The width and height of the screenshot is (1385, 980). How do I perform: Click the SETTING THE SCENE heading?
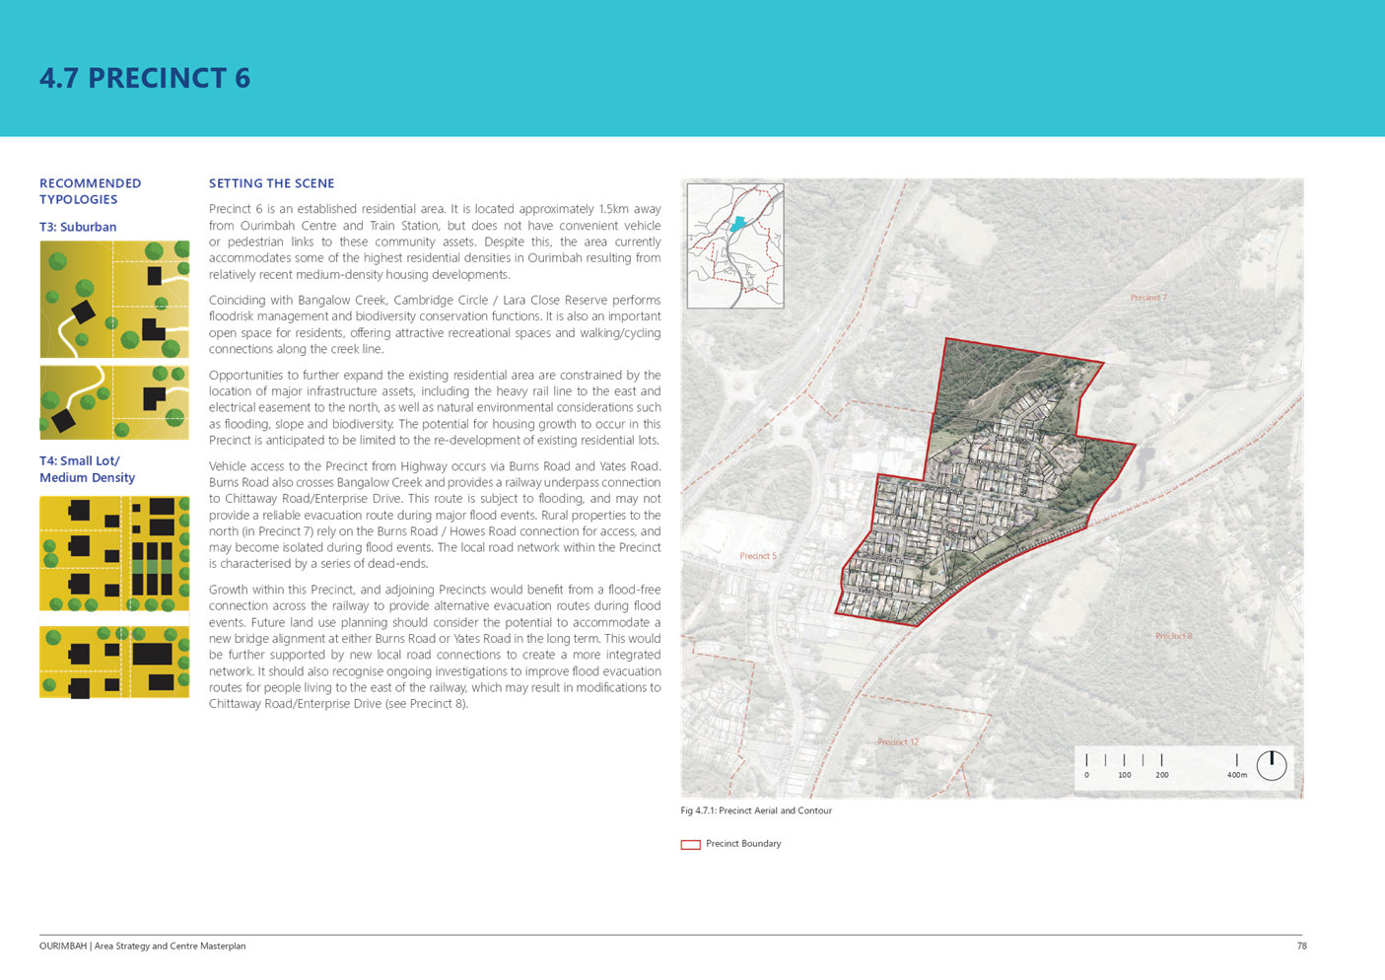coord(271,183)
